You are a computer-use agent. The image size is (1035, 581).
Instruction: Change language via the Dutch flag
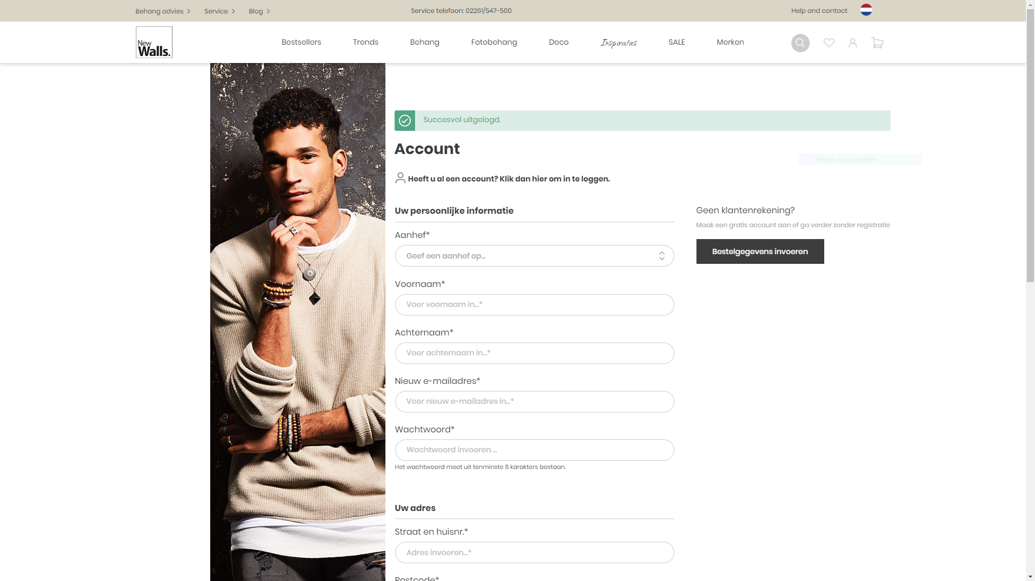click(866, 10)
